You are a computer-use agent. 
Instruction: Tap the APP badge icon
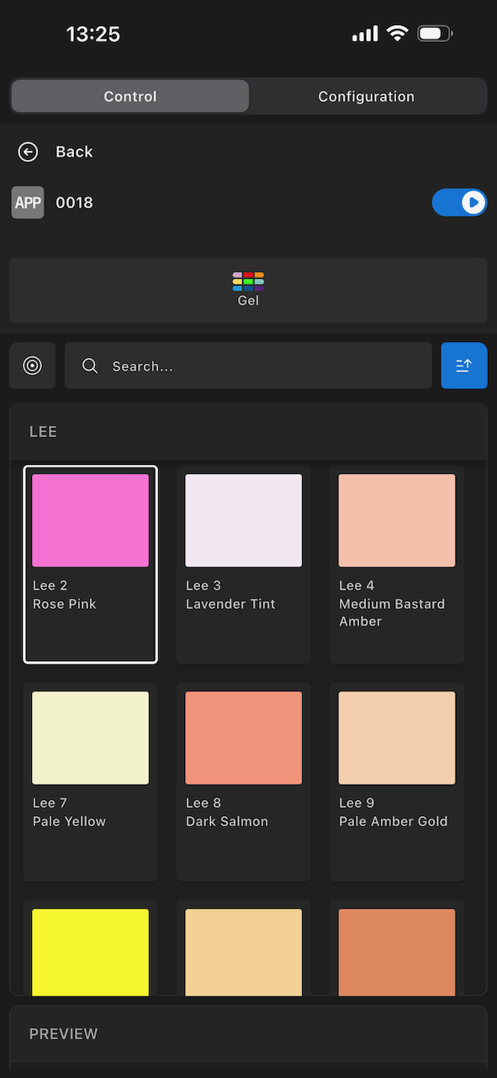coord(28,203)
